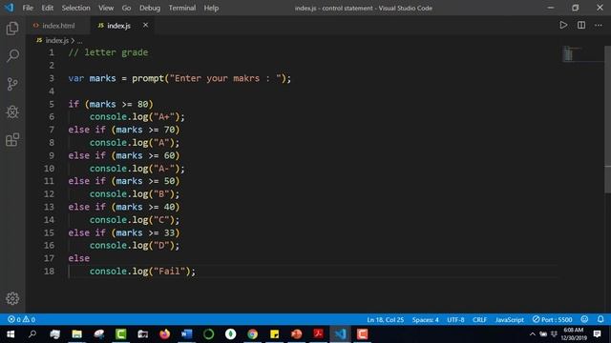611x343 pixels.
Task: Open the Edit menu
Action: coord(47,8)
